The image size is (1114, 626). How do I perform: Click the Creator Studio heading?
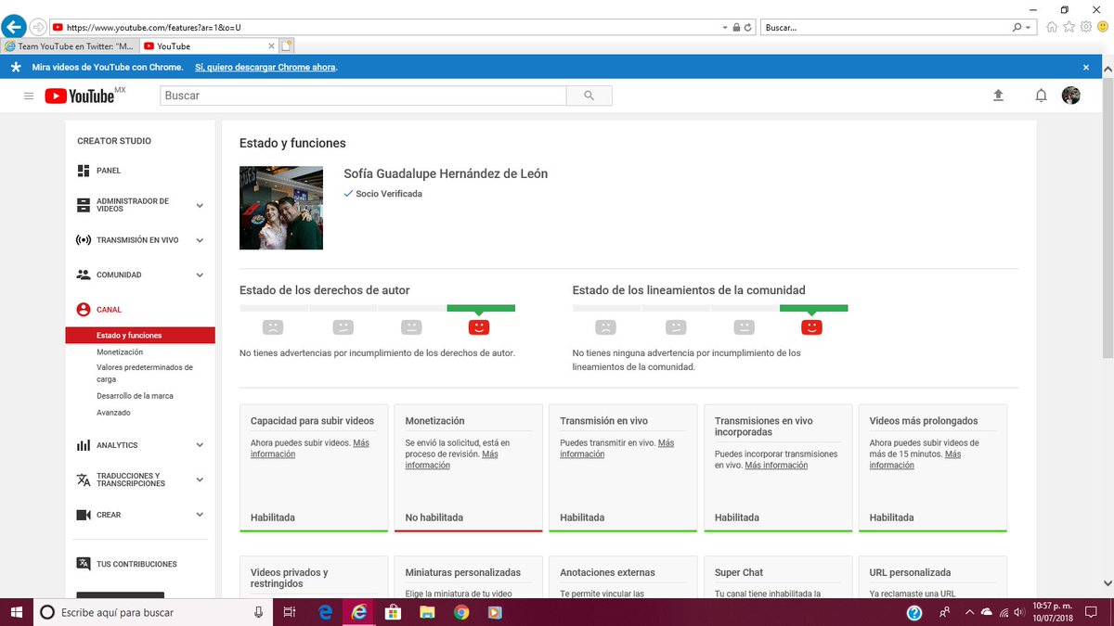(114, 141)
